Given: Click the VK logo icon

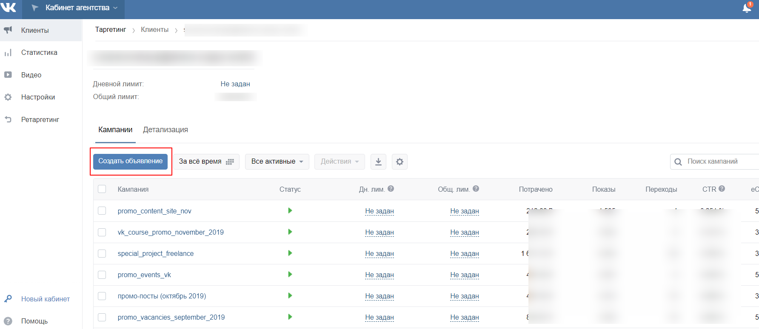Looking at the screenshot, I should pyautogui.click(x=9, y=7).
